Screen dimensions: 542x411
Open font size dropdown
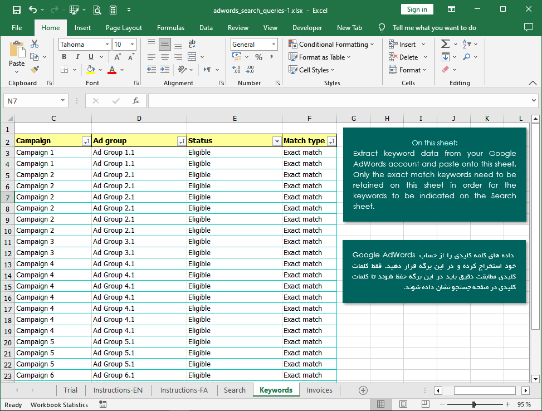click(x=132, y=44)
